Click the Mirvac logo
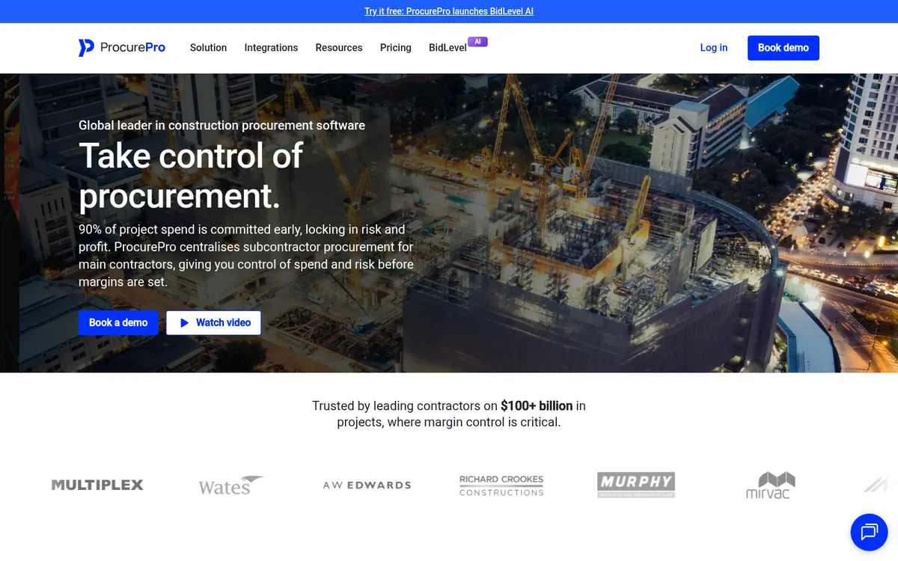898x561 pixels. coord(771,485)
